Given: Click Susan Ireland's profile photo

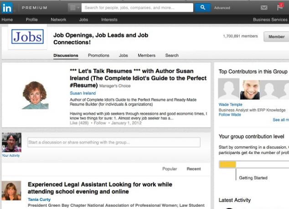Looking at the screenshot, I should (35, 95).
